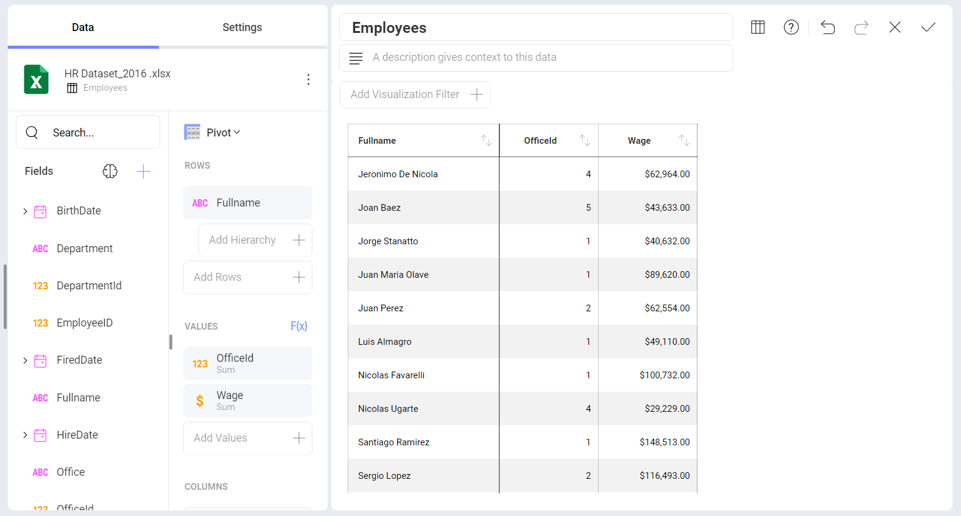Select the OfficeId Sum value item
The width and height of the screenshot is (961, 516).
click(248, 364)
